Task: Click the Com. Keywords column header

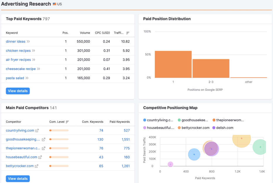Action: coord(93,122)
